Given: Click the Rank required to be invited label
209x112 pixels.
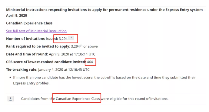Looking at the screenshot, I should click(x=38, y=46).
